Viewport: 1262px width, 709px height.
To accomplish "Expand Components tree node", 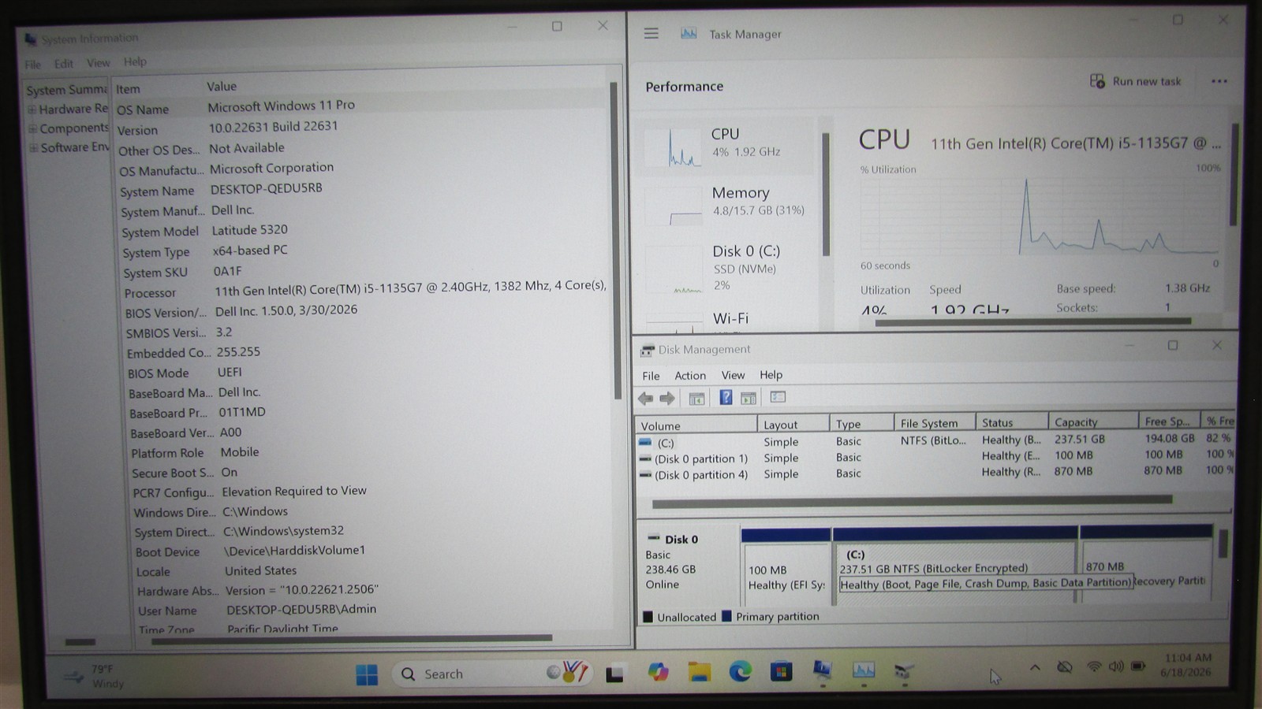I will pyautogui.click(x=33, y=128).
